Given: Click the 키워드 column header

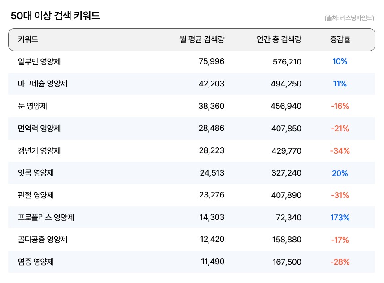Looking at the screenshot, I should (28, 39).
